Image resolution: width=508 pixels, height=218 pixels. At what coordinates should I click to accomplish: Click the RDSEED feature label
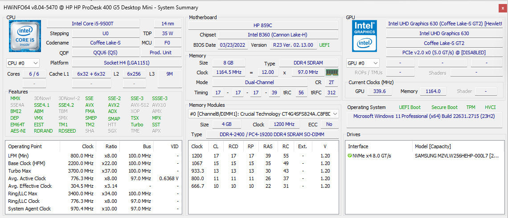(67, 131)
